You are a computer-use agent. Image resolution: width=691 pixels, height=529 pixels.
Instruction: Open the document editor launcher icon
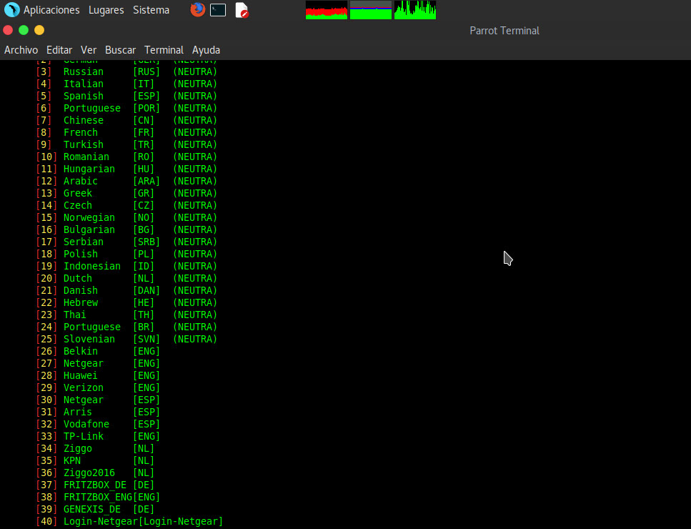click(x=242, y=10)
